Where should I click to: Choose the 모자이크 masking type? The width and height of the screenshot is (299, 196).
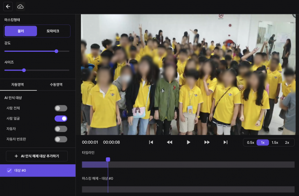[53, 31]
